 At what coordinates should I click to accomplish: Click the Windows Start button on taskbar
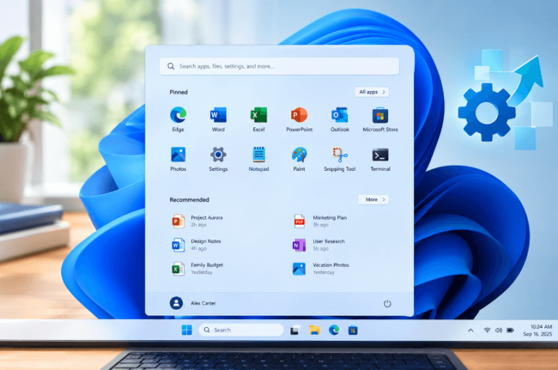[187, 330]
